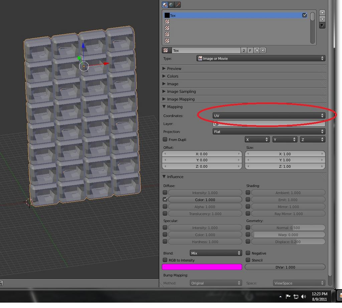Edit the Tex texture name field

206,50
